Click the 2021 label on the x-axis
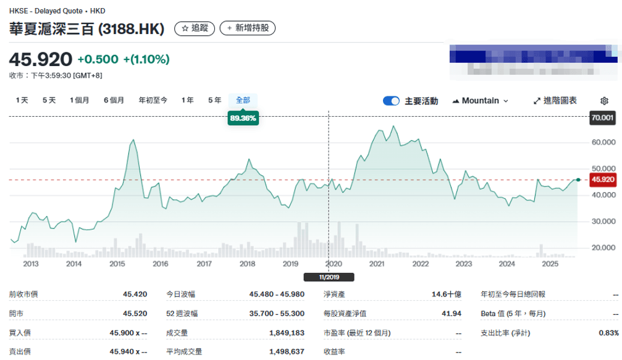Viewport: 622px width, 360px height. click(x=376, y=264)
